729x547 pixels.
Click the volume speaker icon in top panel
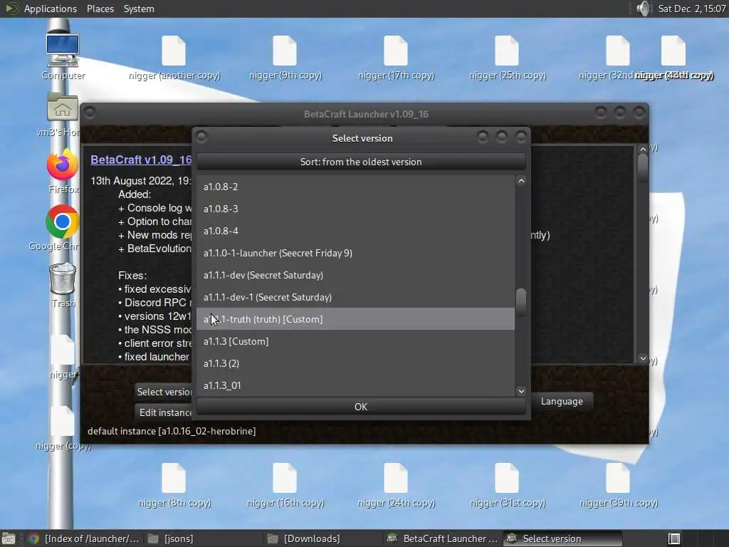[x=643, y=9]
